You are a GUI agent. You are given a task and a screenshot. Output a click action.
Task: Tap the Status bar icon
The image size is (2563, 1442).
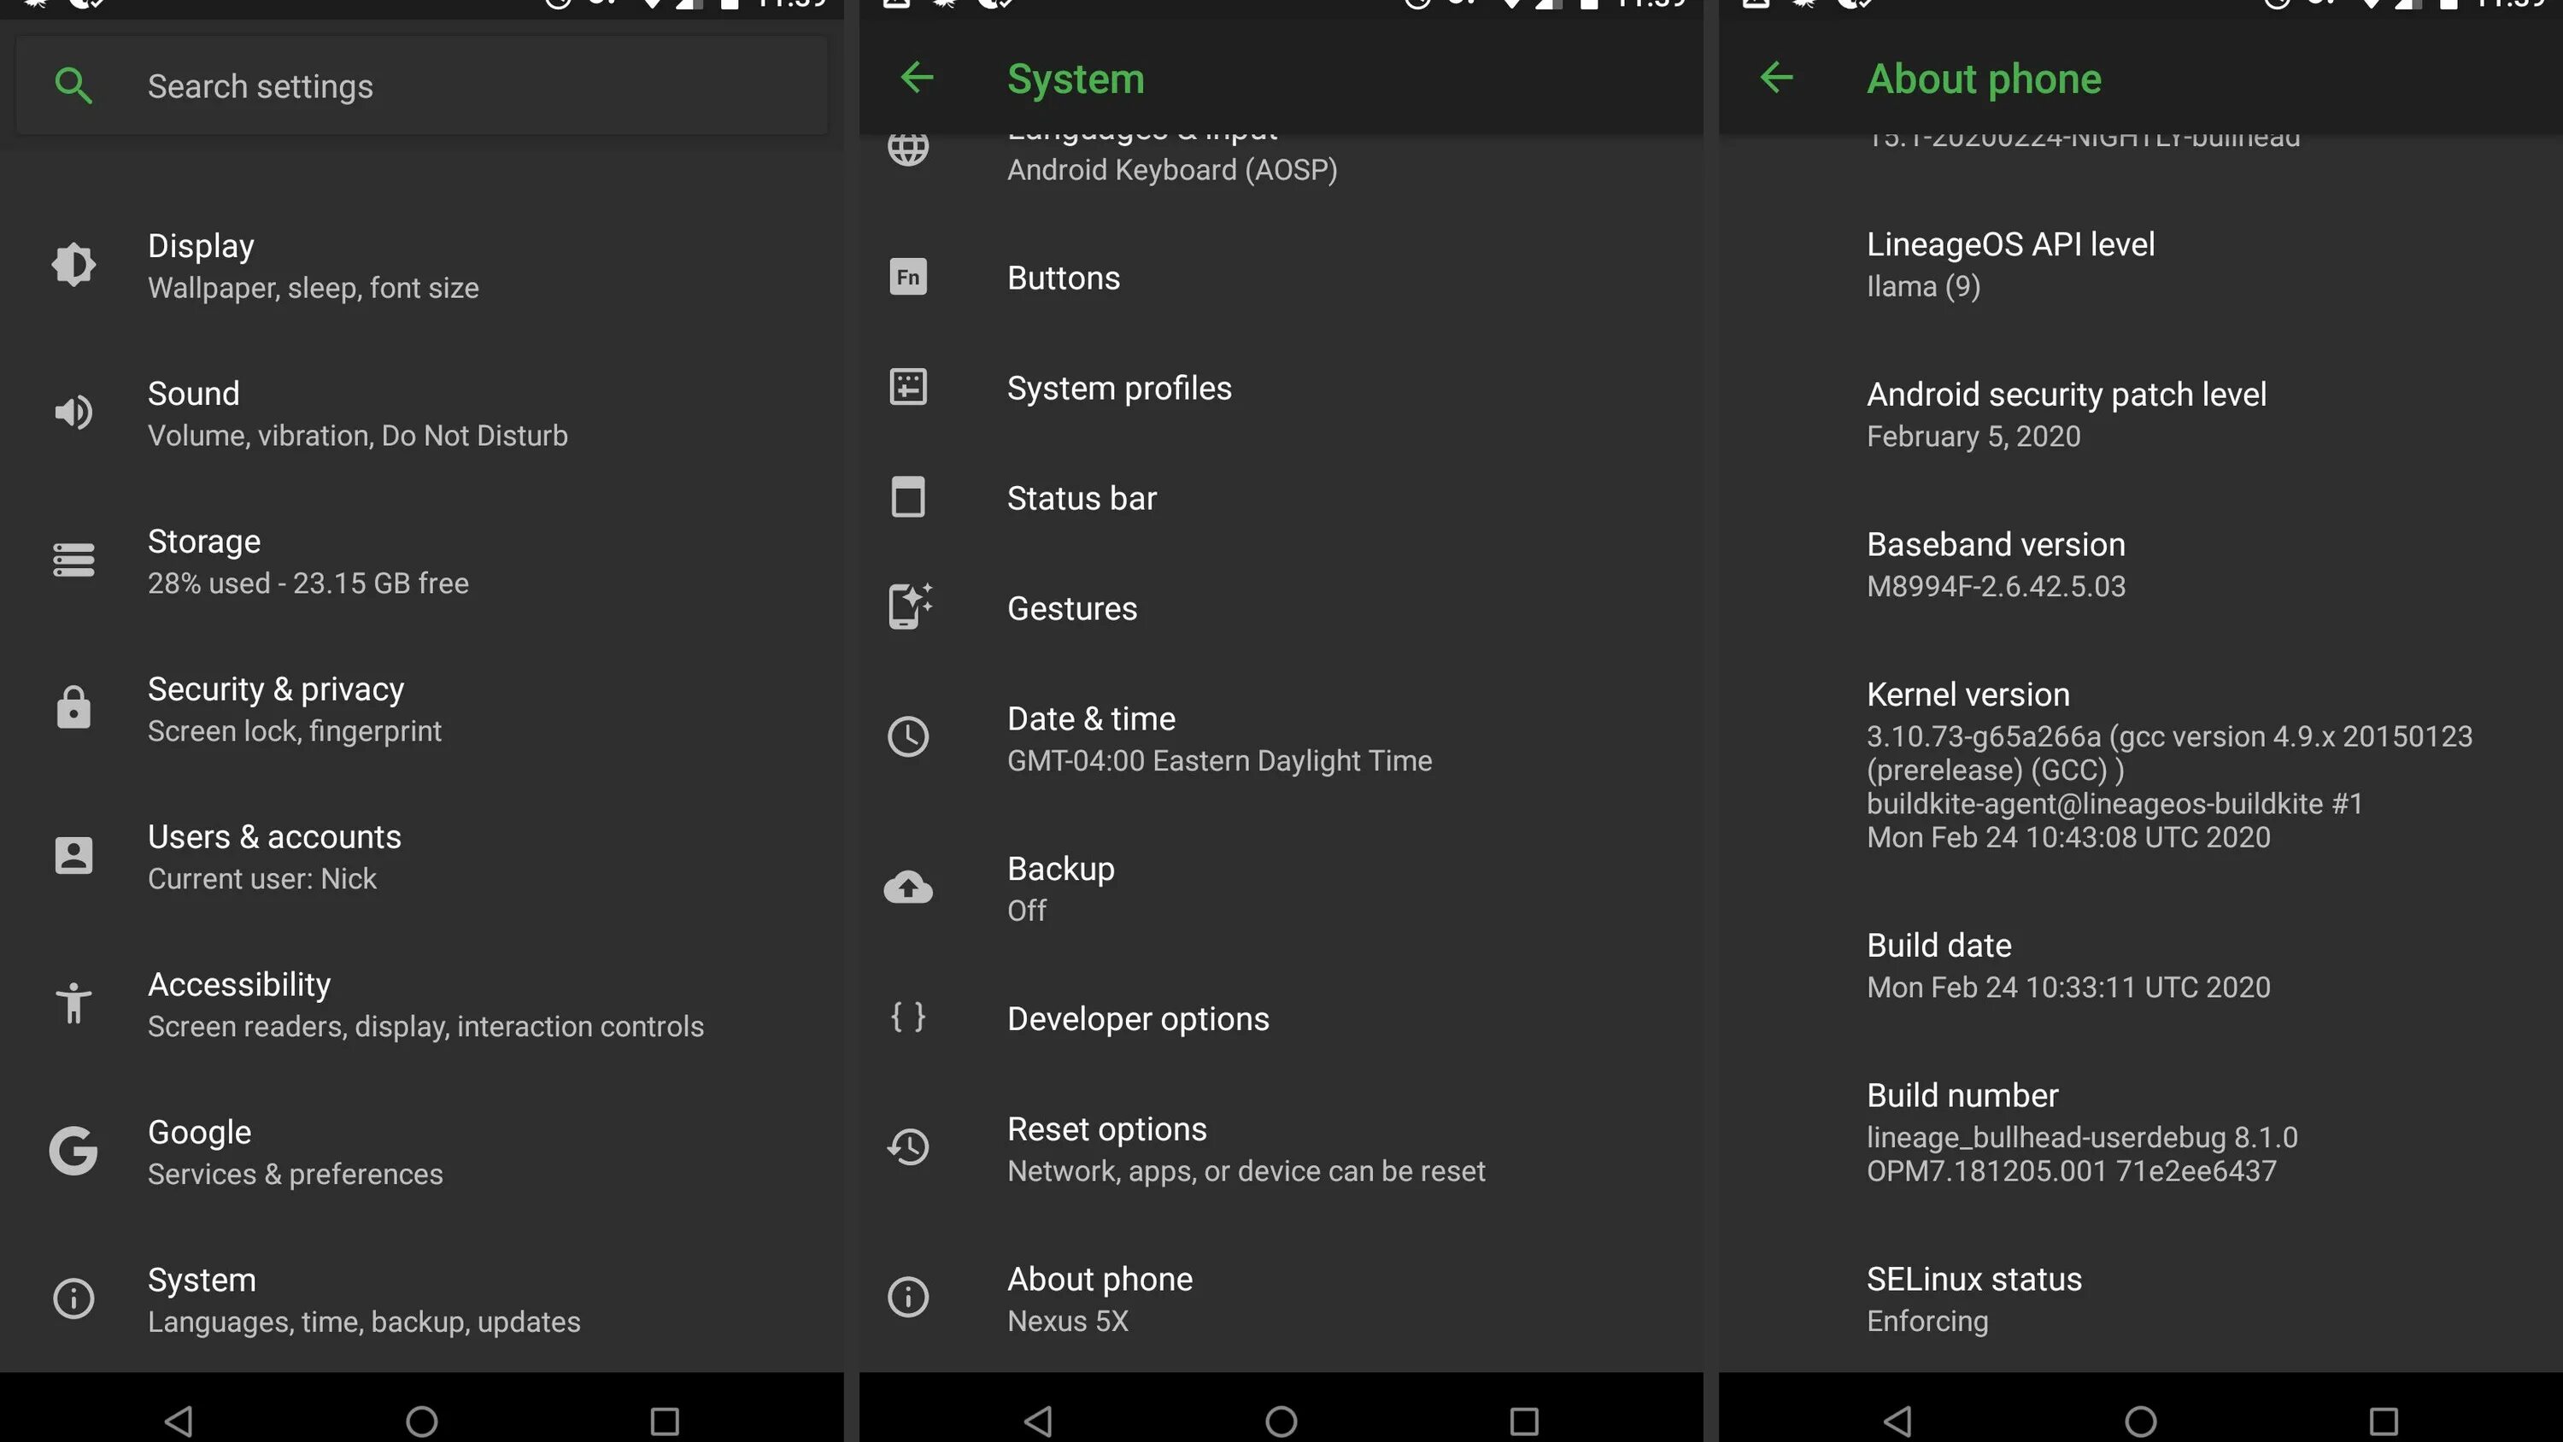[908, 497]
